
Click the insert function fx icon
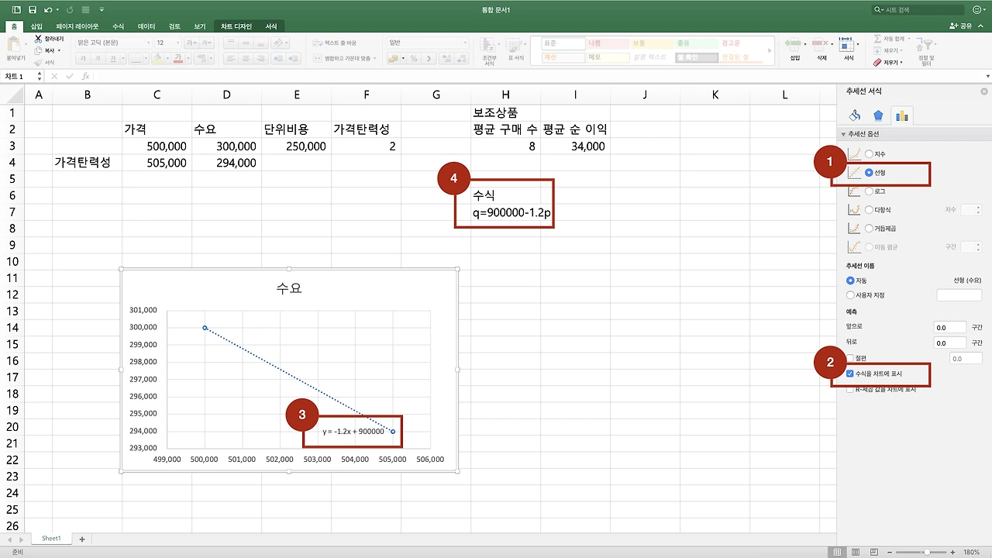tap(85, 76)
